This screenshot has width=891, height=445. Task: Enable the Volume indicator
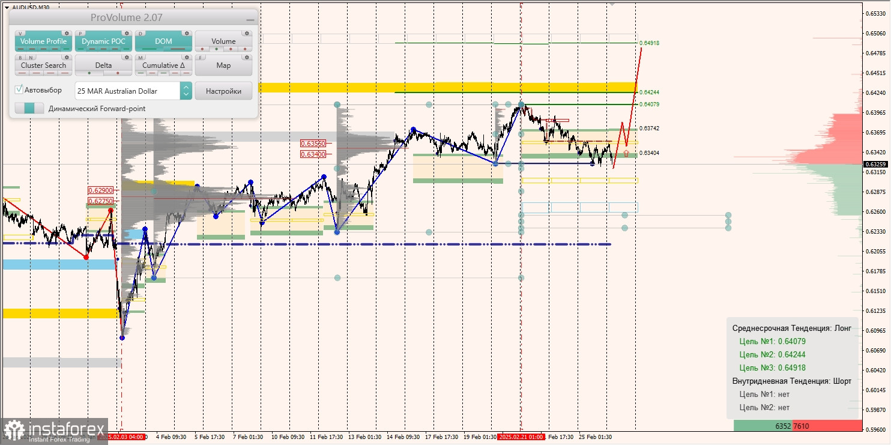223,41
